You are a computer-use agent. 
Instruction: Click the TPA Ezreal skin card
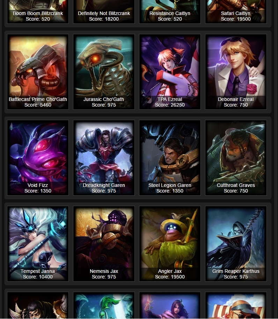click(170, 72)
